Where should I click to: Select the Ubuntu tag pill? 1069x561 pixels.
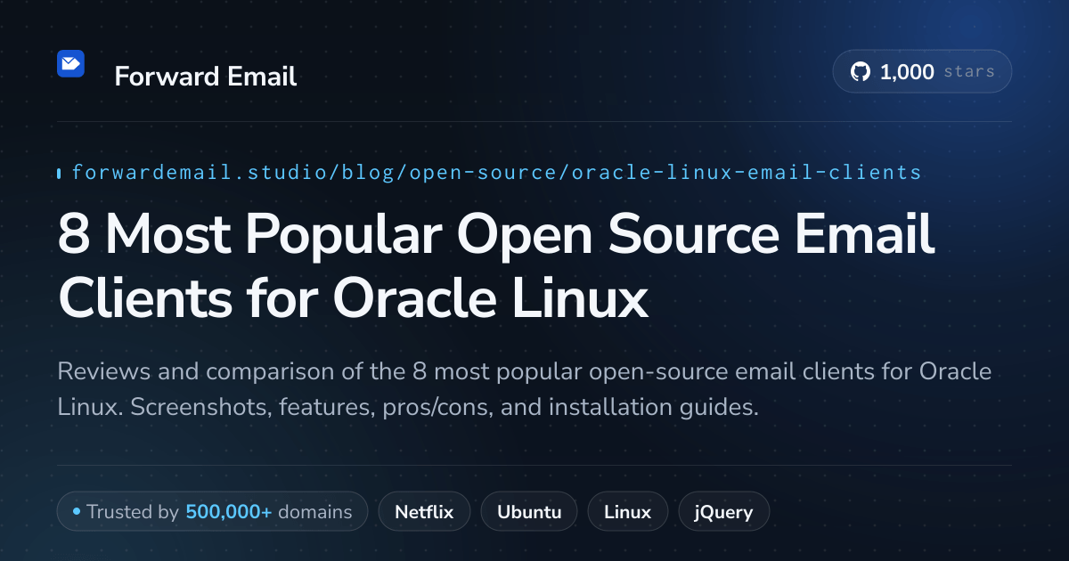pyautogui.click(x=529, y=512)
